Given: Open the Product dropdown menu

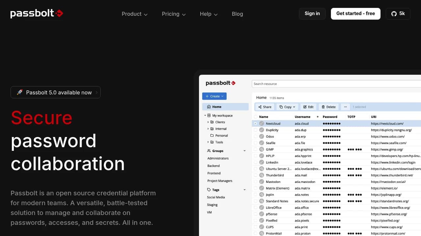Looking at the screenshot, I should click(135, 14).
